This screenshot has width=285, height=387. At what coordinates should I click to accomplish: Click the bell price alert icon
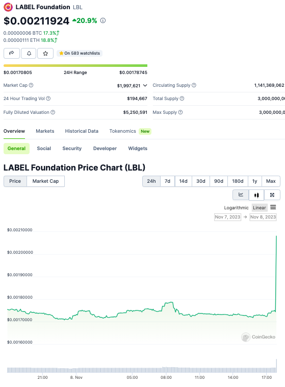pos(29,53)
